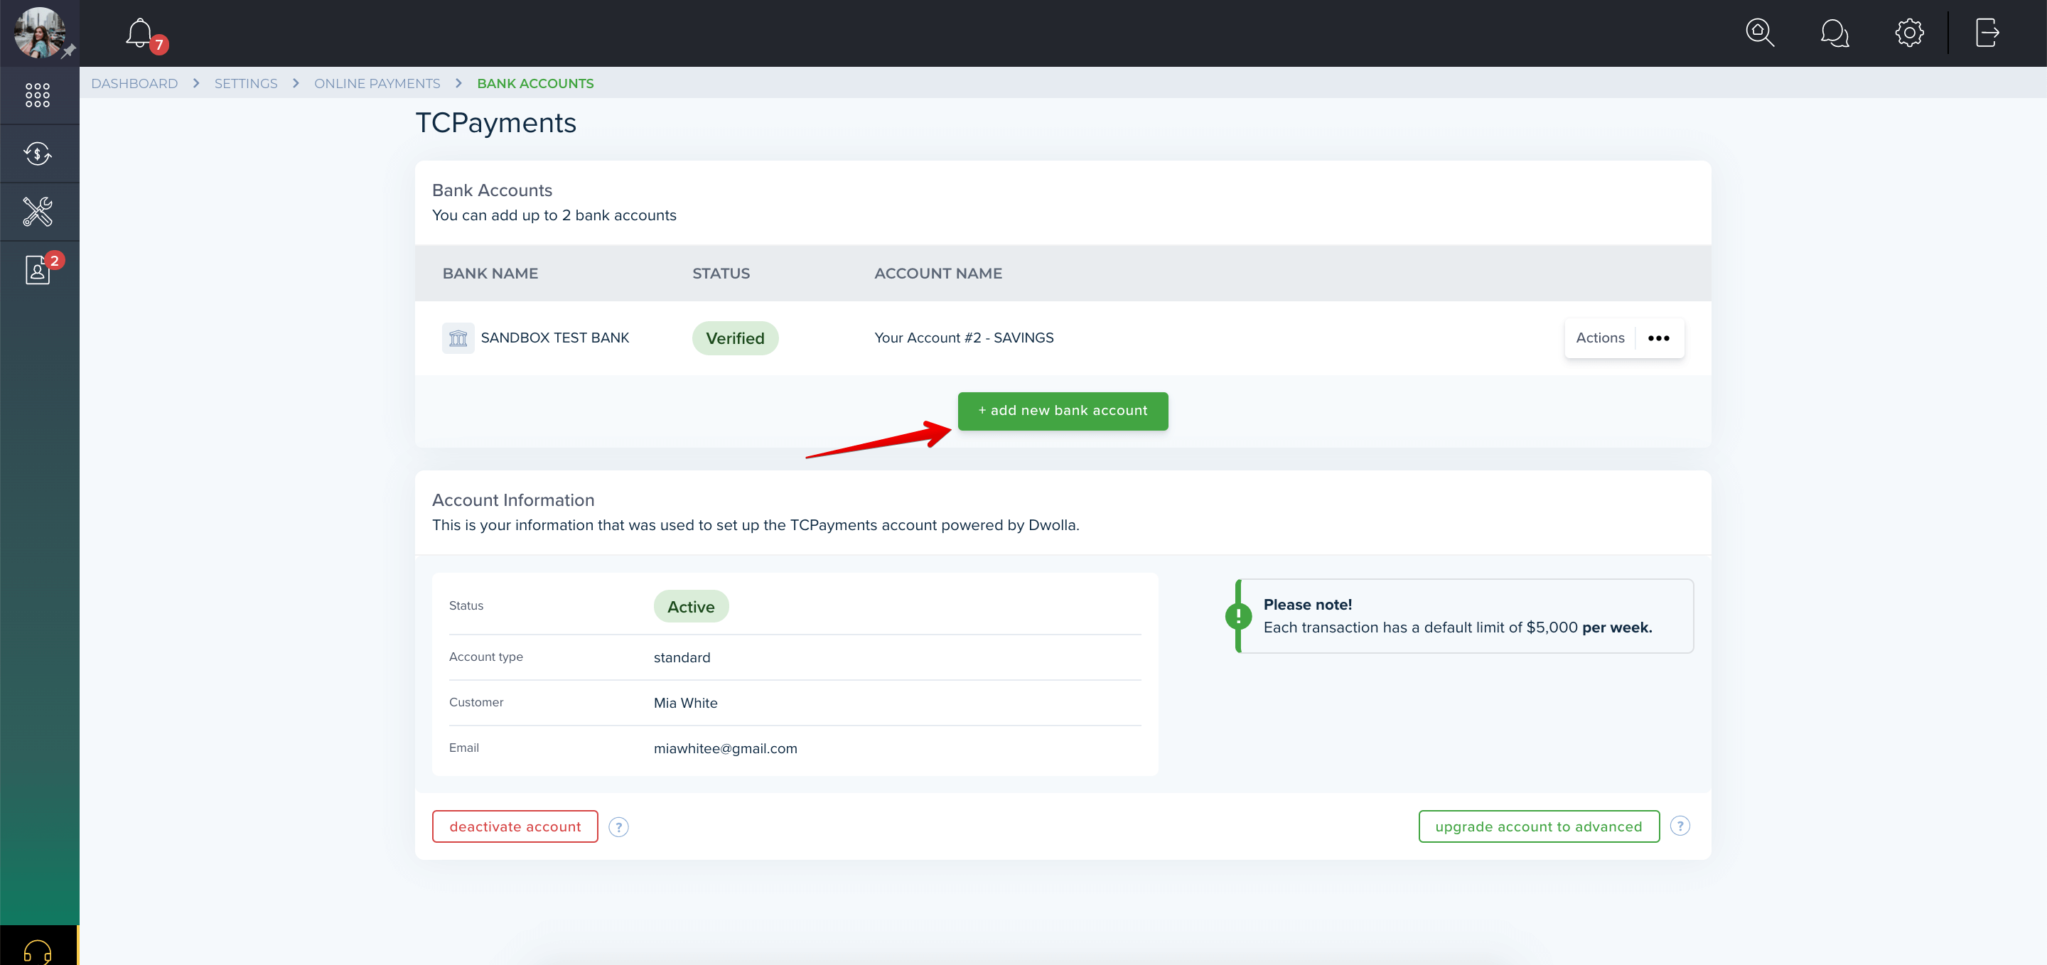Click SANDBOX TEST BANK name
Screen dimensions: 2047x965
point(554,338)
